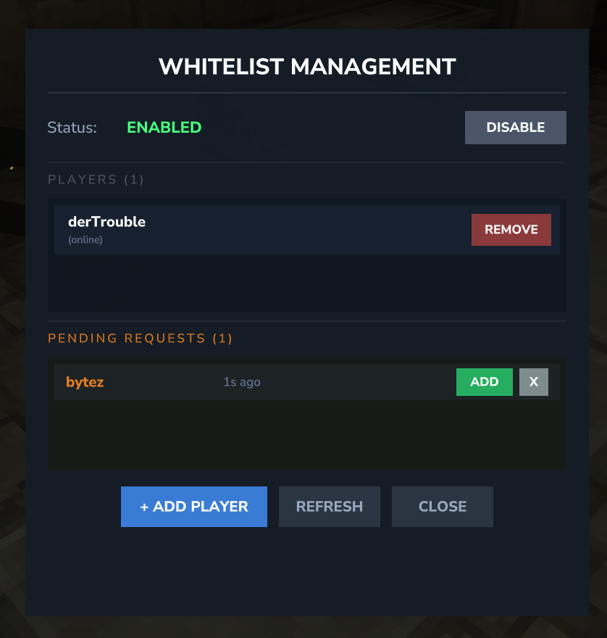
Task: Click the (online) label under derTrouble
Action: click(85, 240)
